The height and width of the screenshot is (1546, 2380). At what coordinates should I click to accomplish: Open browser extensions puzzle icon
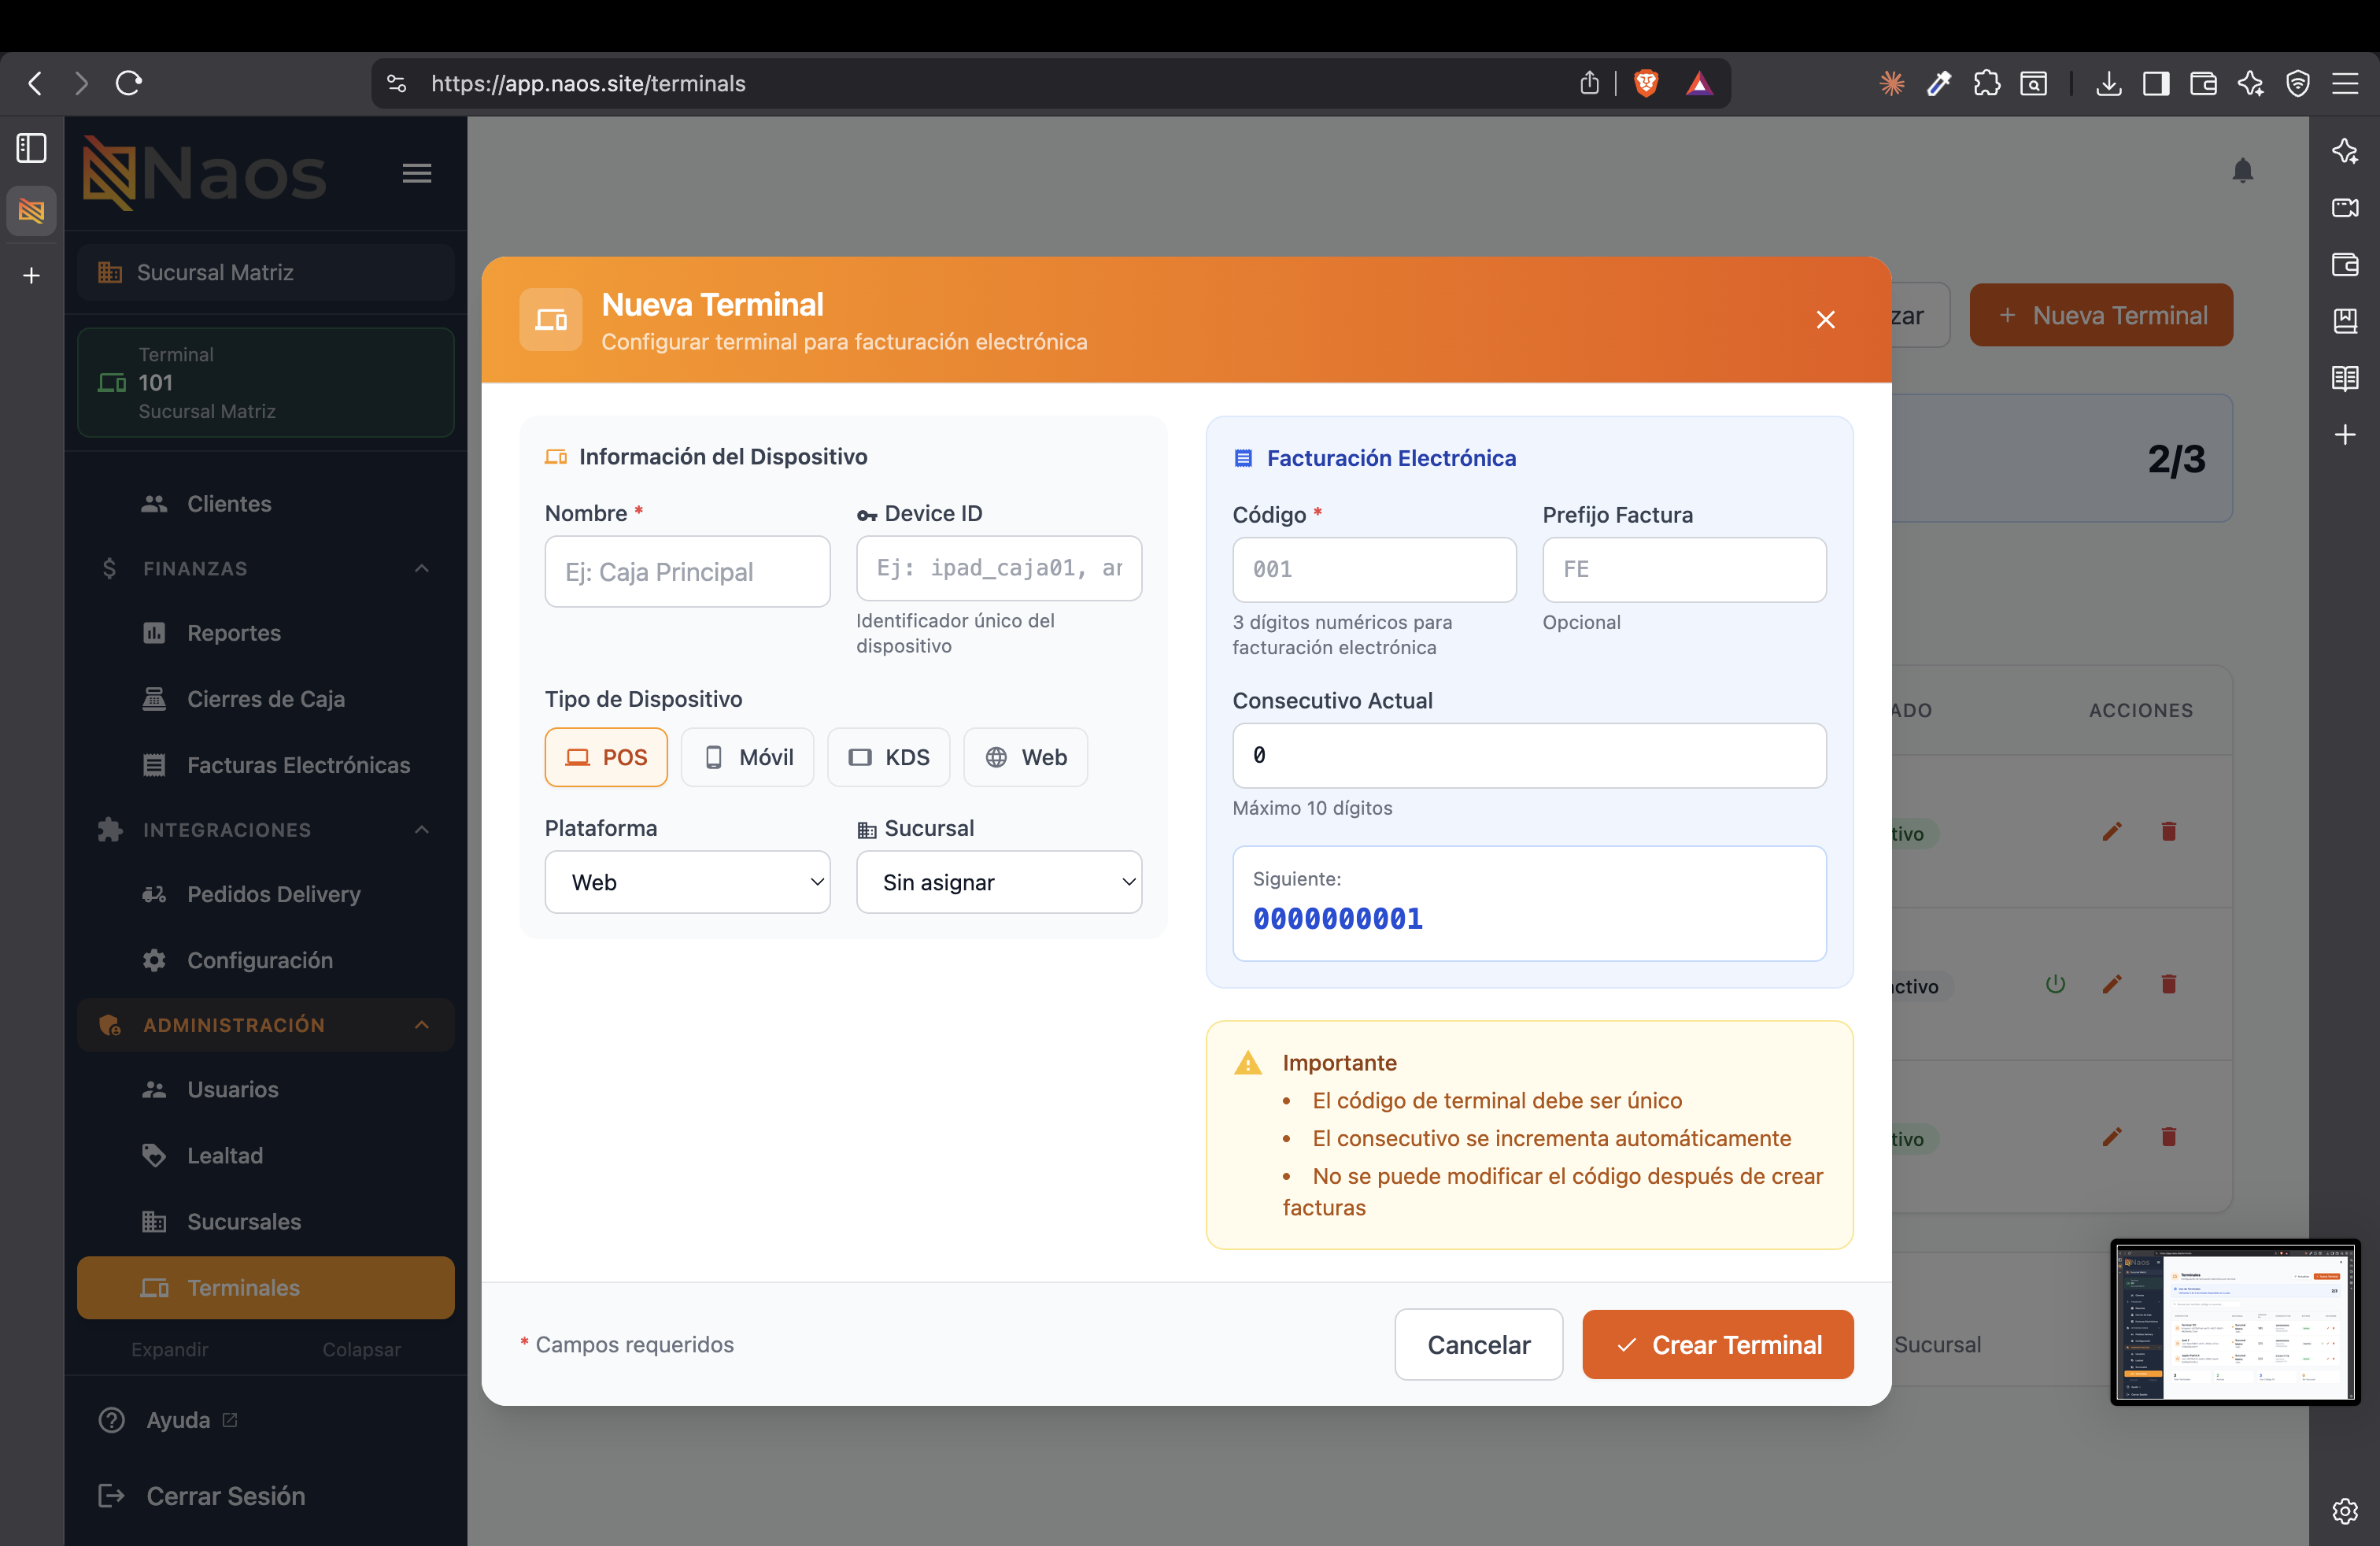coord(1986,83)
